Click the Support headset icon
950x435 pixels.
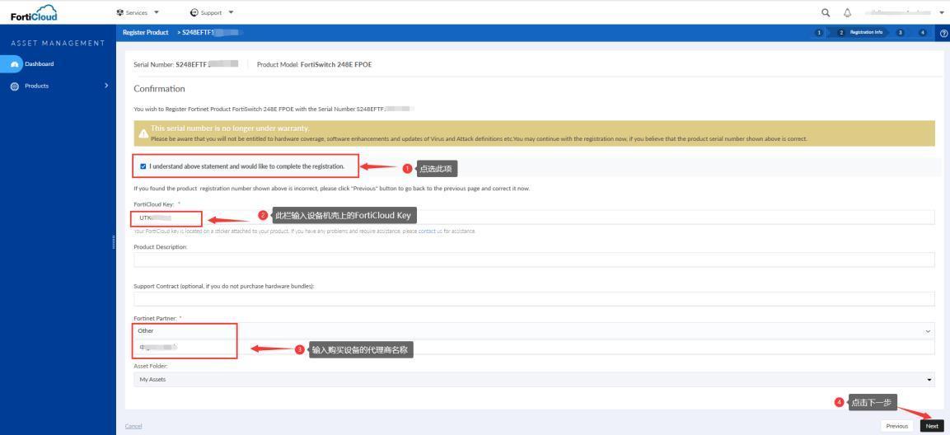(194, 12)
